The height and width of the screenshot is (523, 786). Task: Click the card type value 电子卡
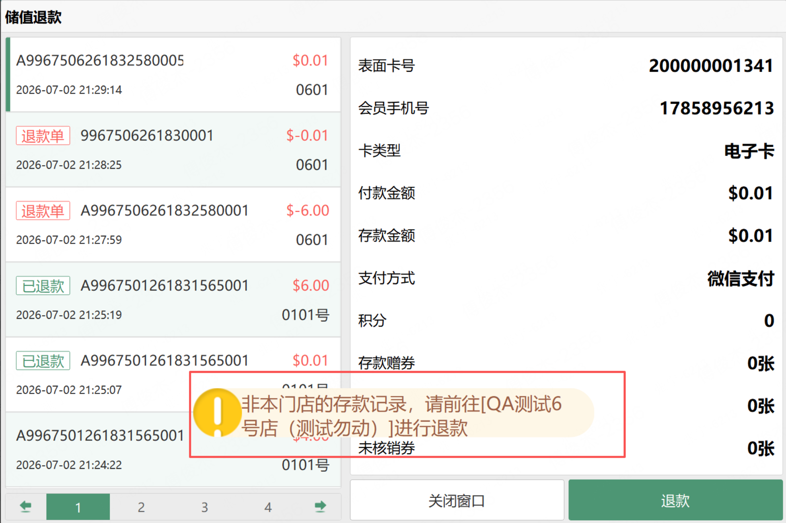749,151
